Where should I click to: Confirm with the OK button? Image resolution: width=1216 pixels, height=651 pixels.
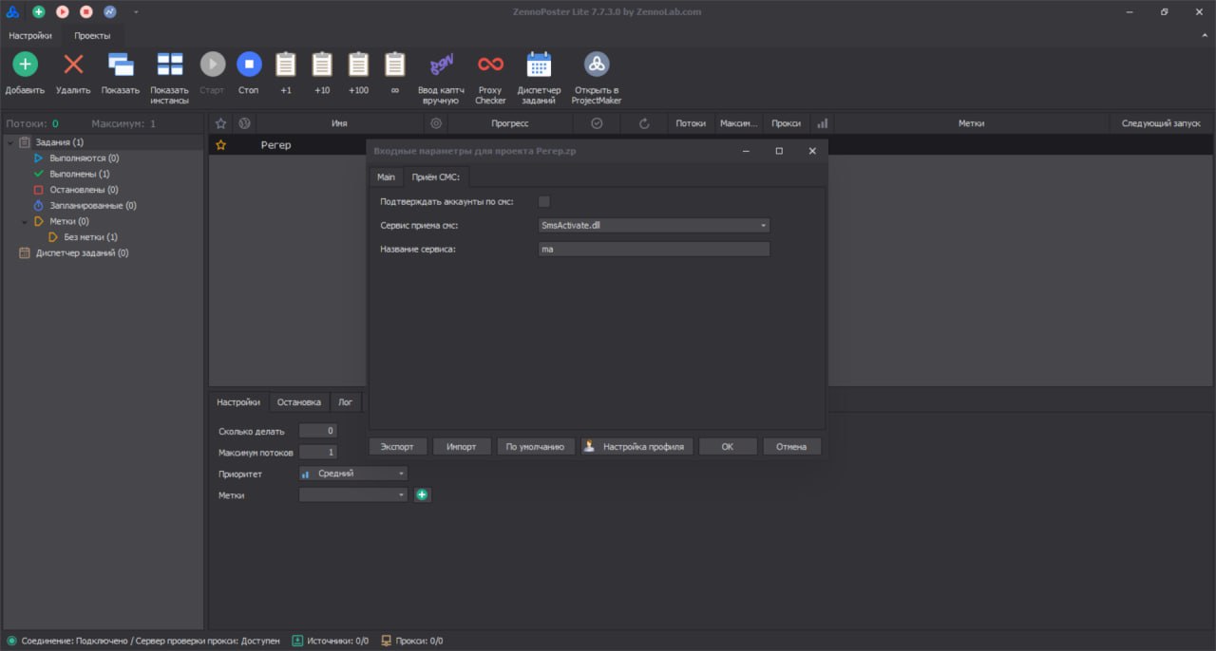728,447
